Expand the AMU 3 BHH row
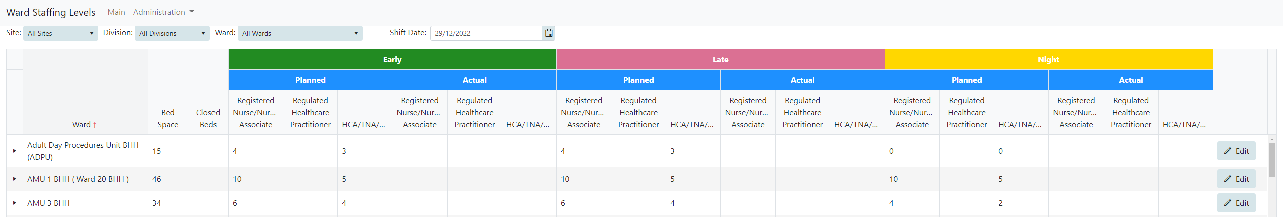The width and height of the screenshot is (1283, 217). tap(14, 203)
